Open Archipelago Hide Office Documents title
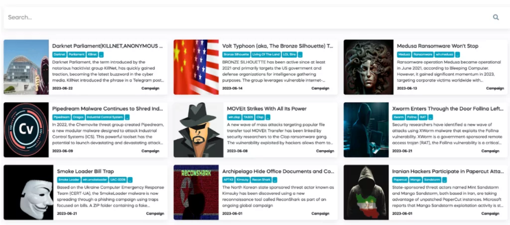The width and height of the screenshot is (510, 225). tap(278, 171)
